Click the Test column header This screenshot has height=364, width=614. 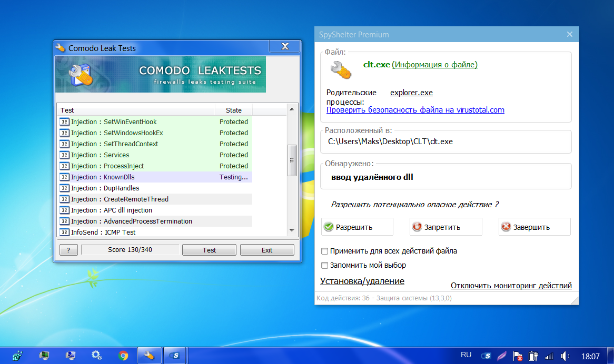136,110
